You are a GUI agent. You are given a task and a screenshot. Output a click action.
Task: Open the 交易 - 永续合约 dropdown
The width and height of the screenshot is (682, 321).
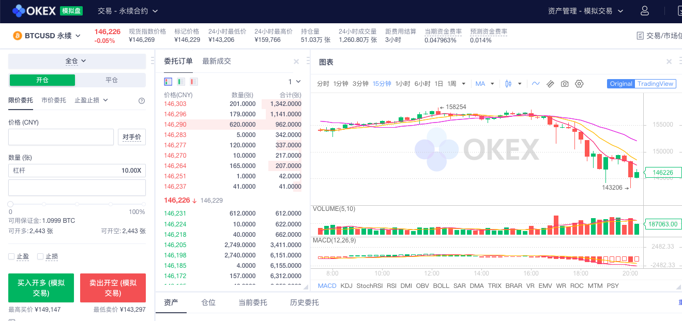128,11
